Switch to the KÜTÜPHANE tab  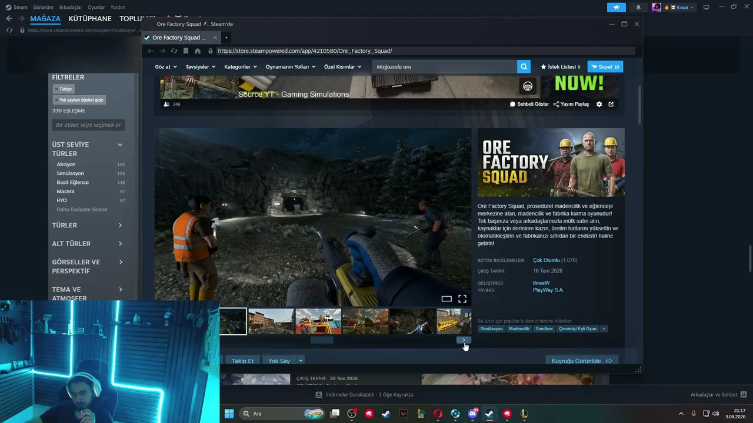tap(90, 19)
